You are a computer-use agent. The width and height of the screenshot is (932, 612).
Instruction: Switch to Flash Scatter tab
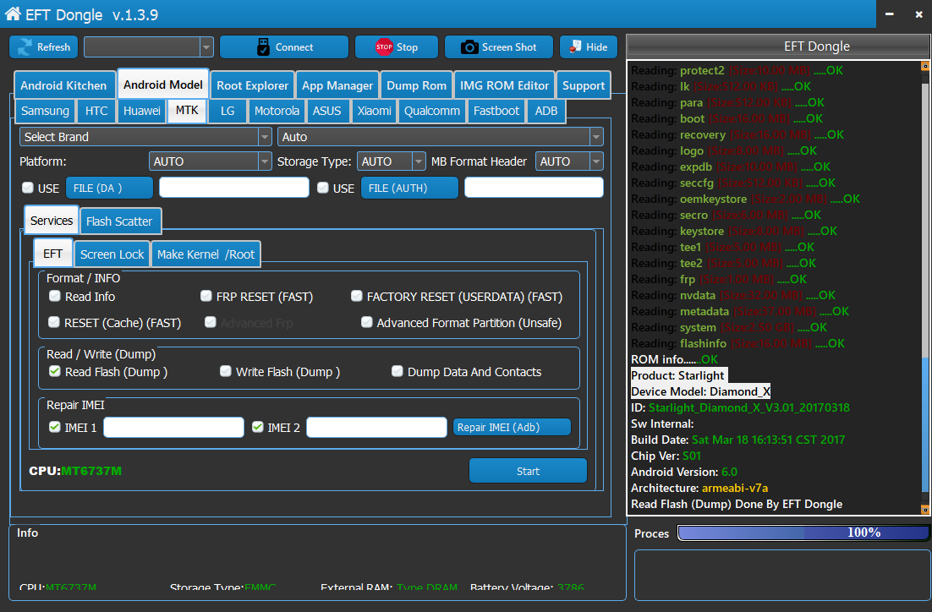click(x=119, y=221)
